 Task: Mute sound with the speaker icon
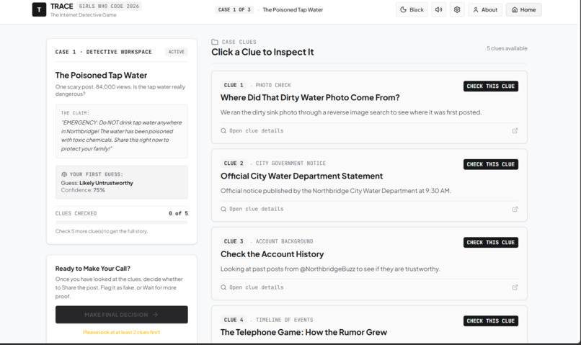[439, 9]
